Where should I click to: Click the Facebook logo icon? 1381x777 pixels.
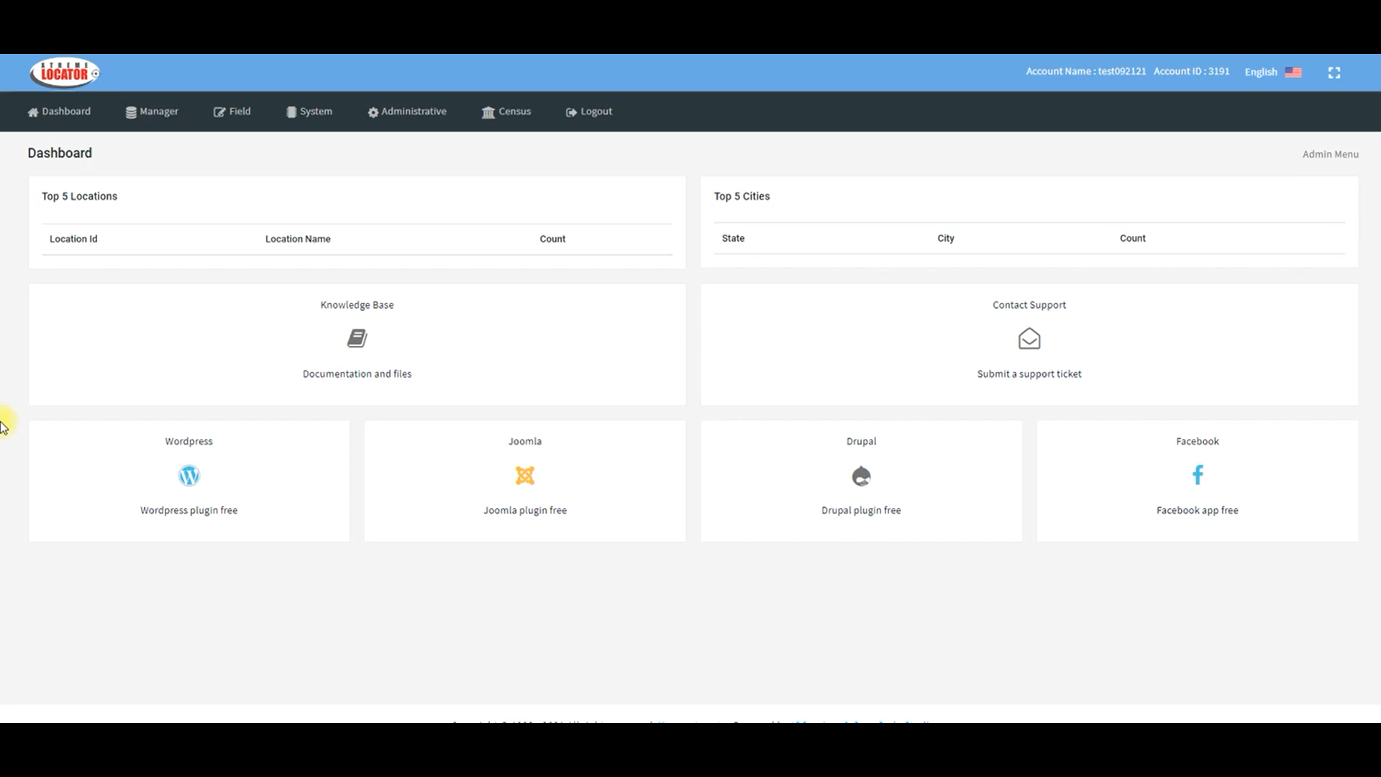(x=1198, y=475)
